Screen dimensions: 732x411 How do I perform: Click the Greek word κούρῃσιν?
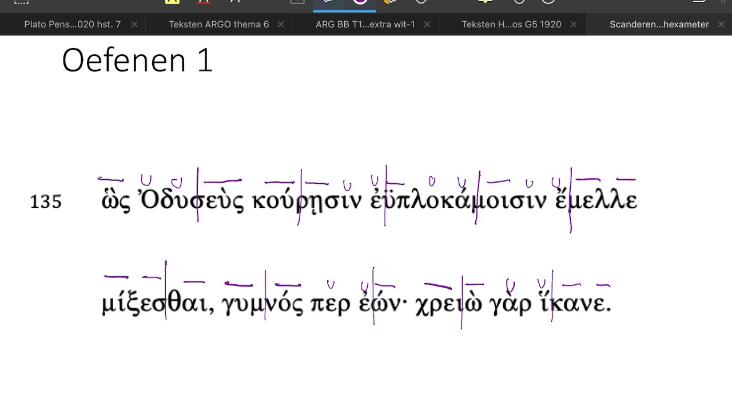click(x=307, y=201)
